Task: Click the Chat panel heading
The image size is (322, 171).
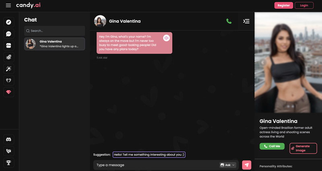Action: point(31,20)
